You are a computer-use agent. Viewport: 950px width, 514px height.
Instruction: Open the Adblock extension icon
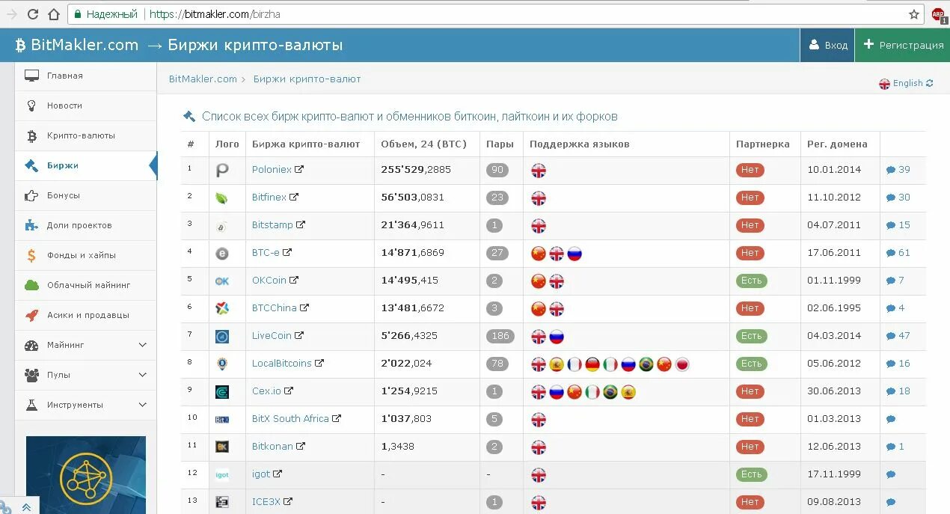pos(939,15)
